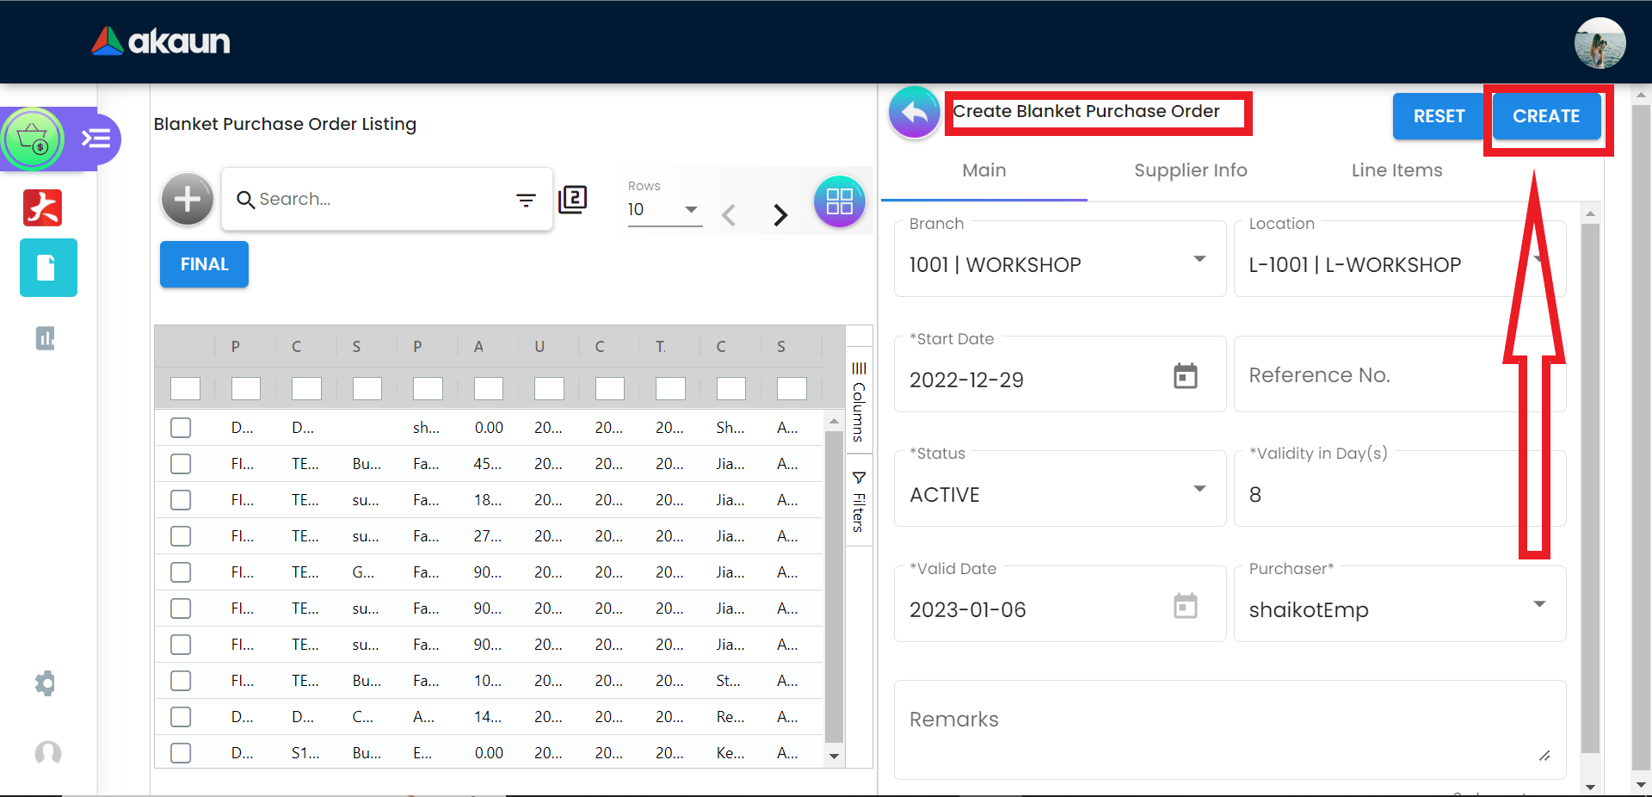Click the user profile avatar at top right
Screen dimensions: 1652x797
[x=1600, y=43]
